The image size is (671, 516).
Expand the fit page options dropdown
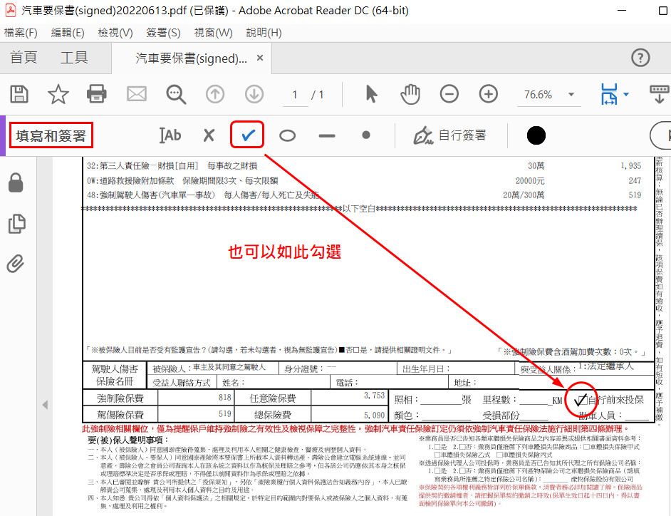[626, 95]
